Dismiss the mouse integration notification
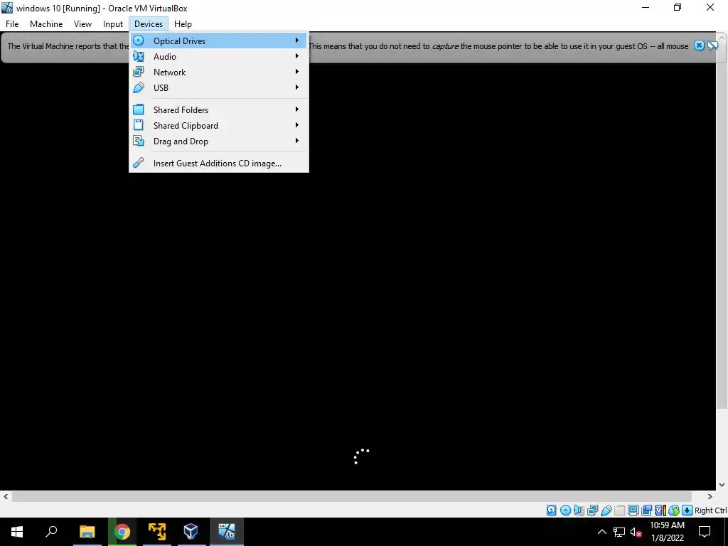 tap(699, 45)
